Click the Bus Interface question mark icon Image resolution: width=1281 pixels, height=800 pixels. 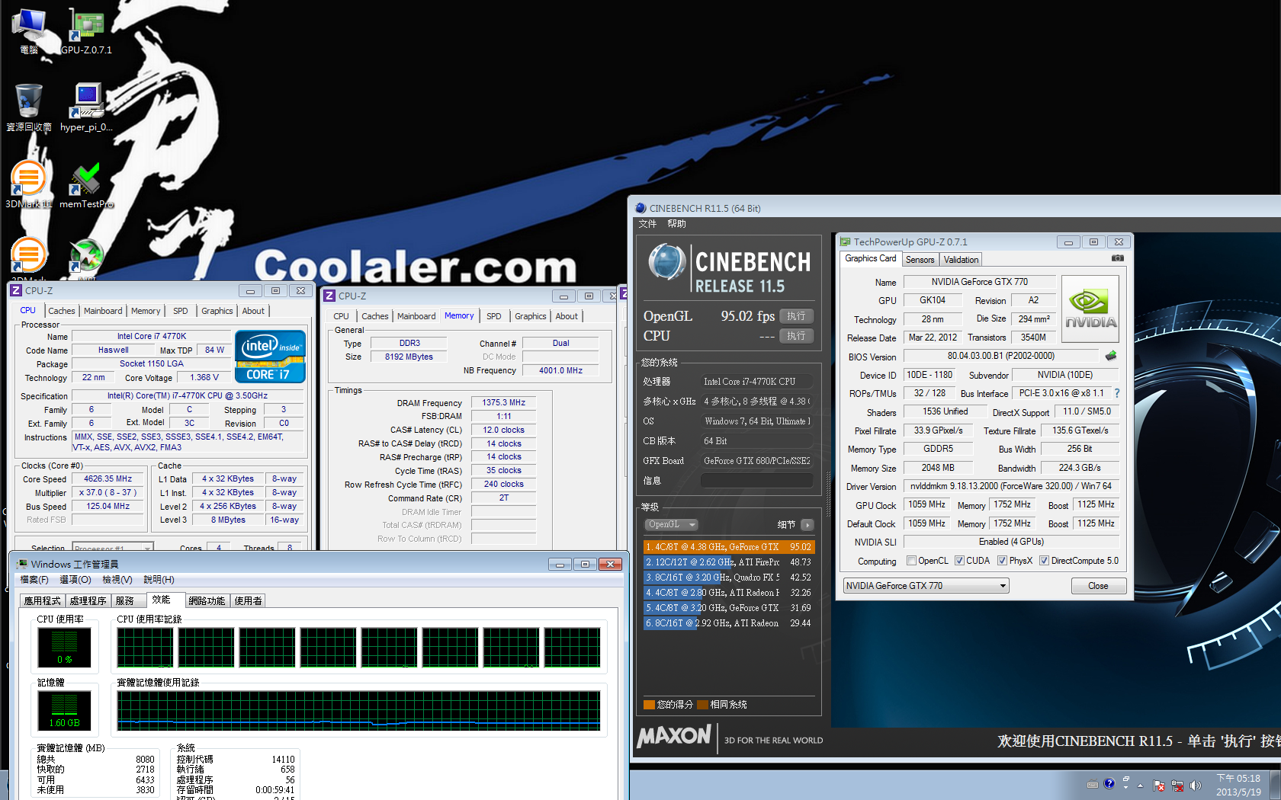click(1117, 393)
